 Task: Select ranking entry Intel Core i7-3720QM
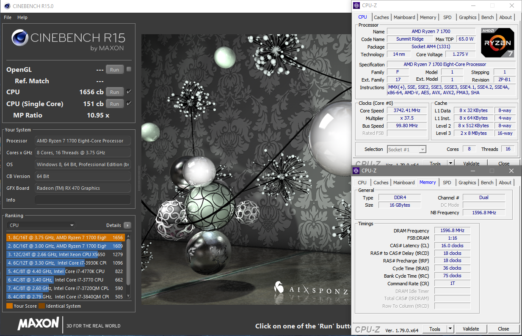(65, 288)
